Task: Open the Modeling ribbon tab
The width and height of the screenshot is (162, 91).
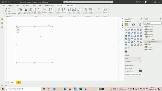Action: [26, 5]
